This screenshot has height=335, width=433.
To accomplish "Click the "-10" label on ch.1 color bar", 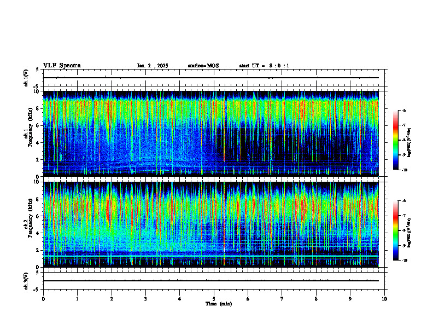I will [405, 170].
